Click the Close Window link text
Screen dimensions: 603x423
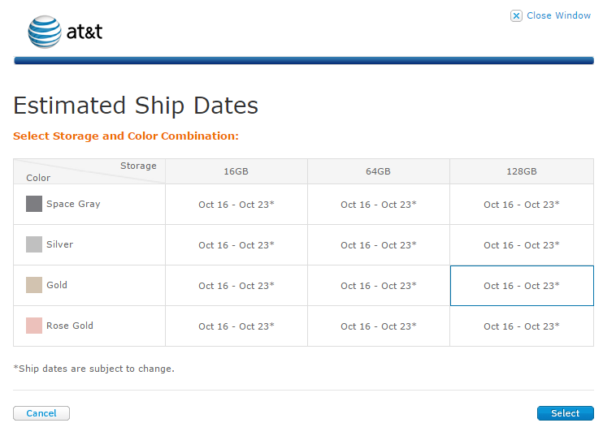558,15
